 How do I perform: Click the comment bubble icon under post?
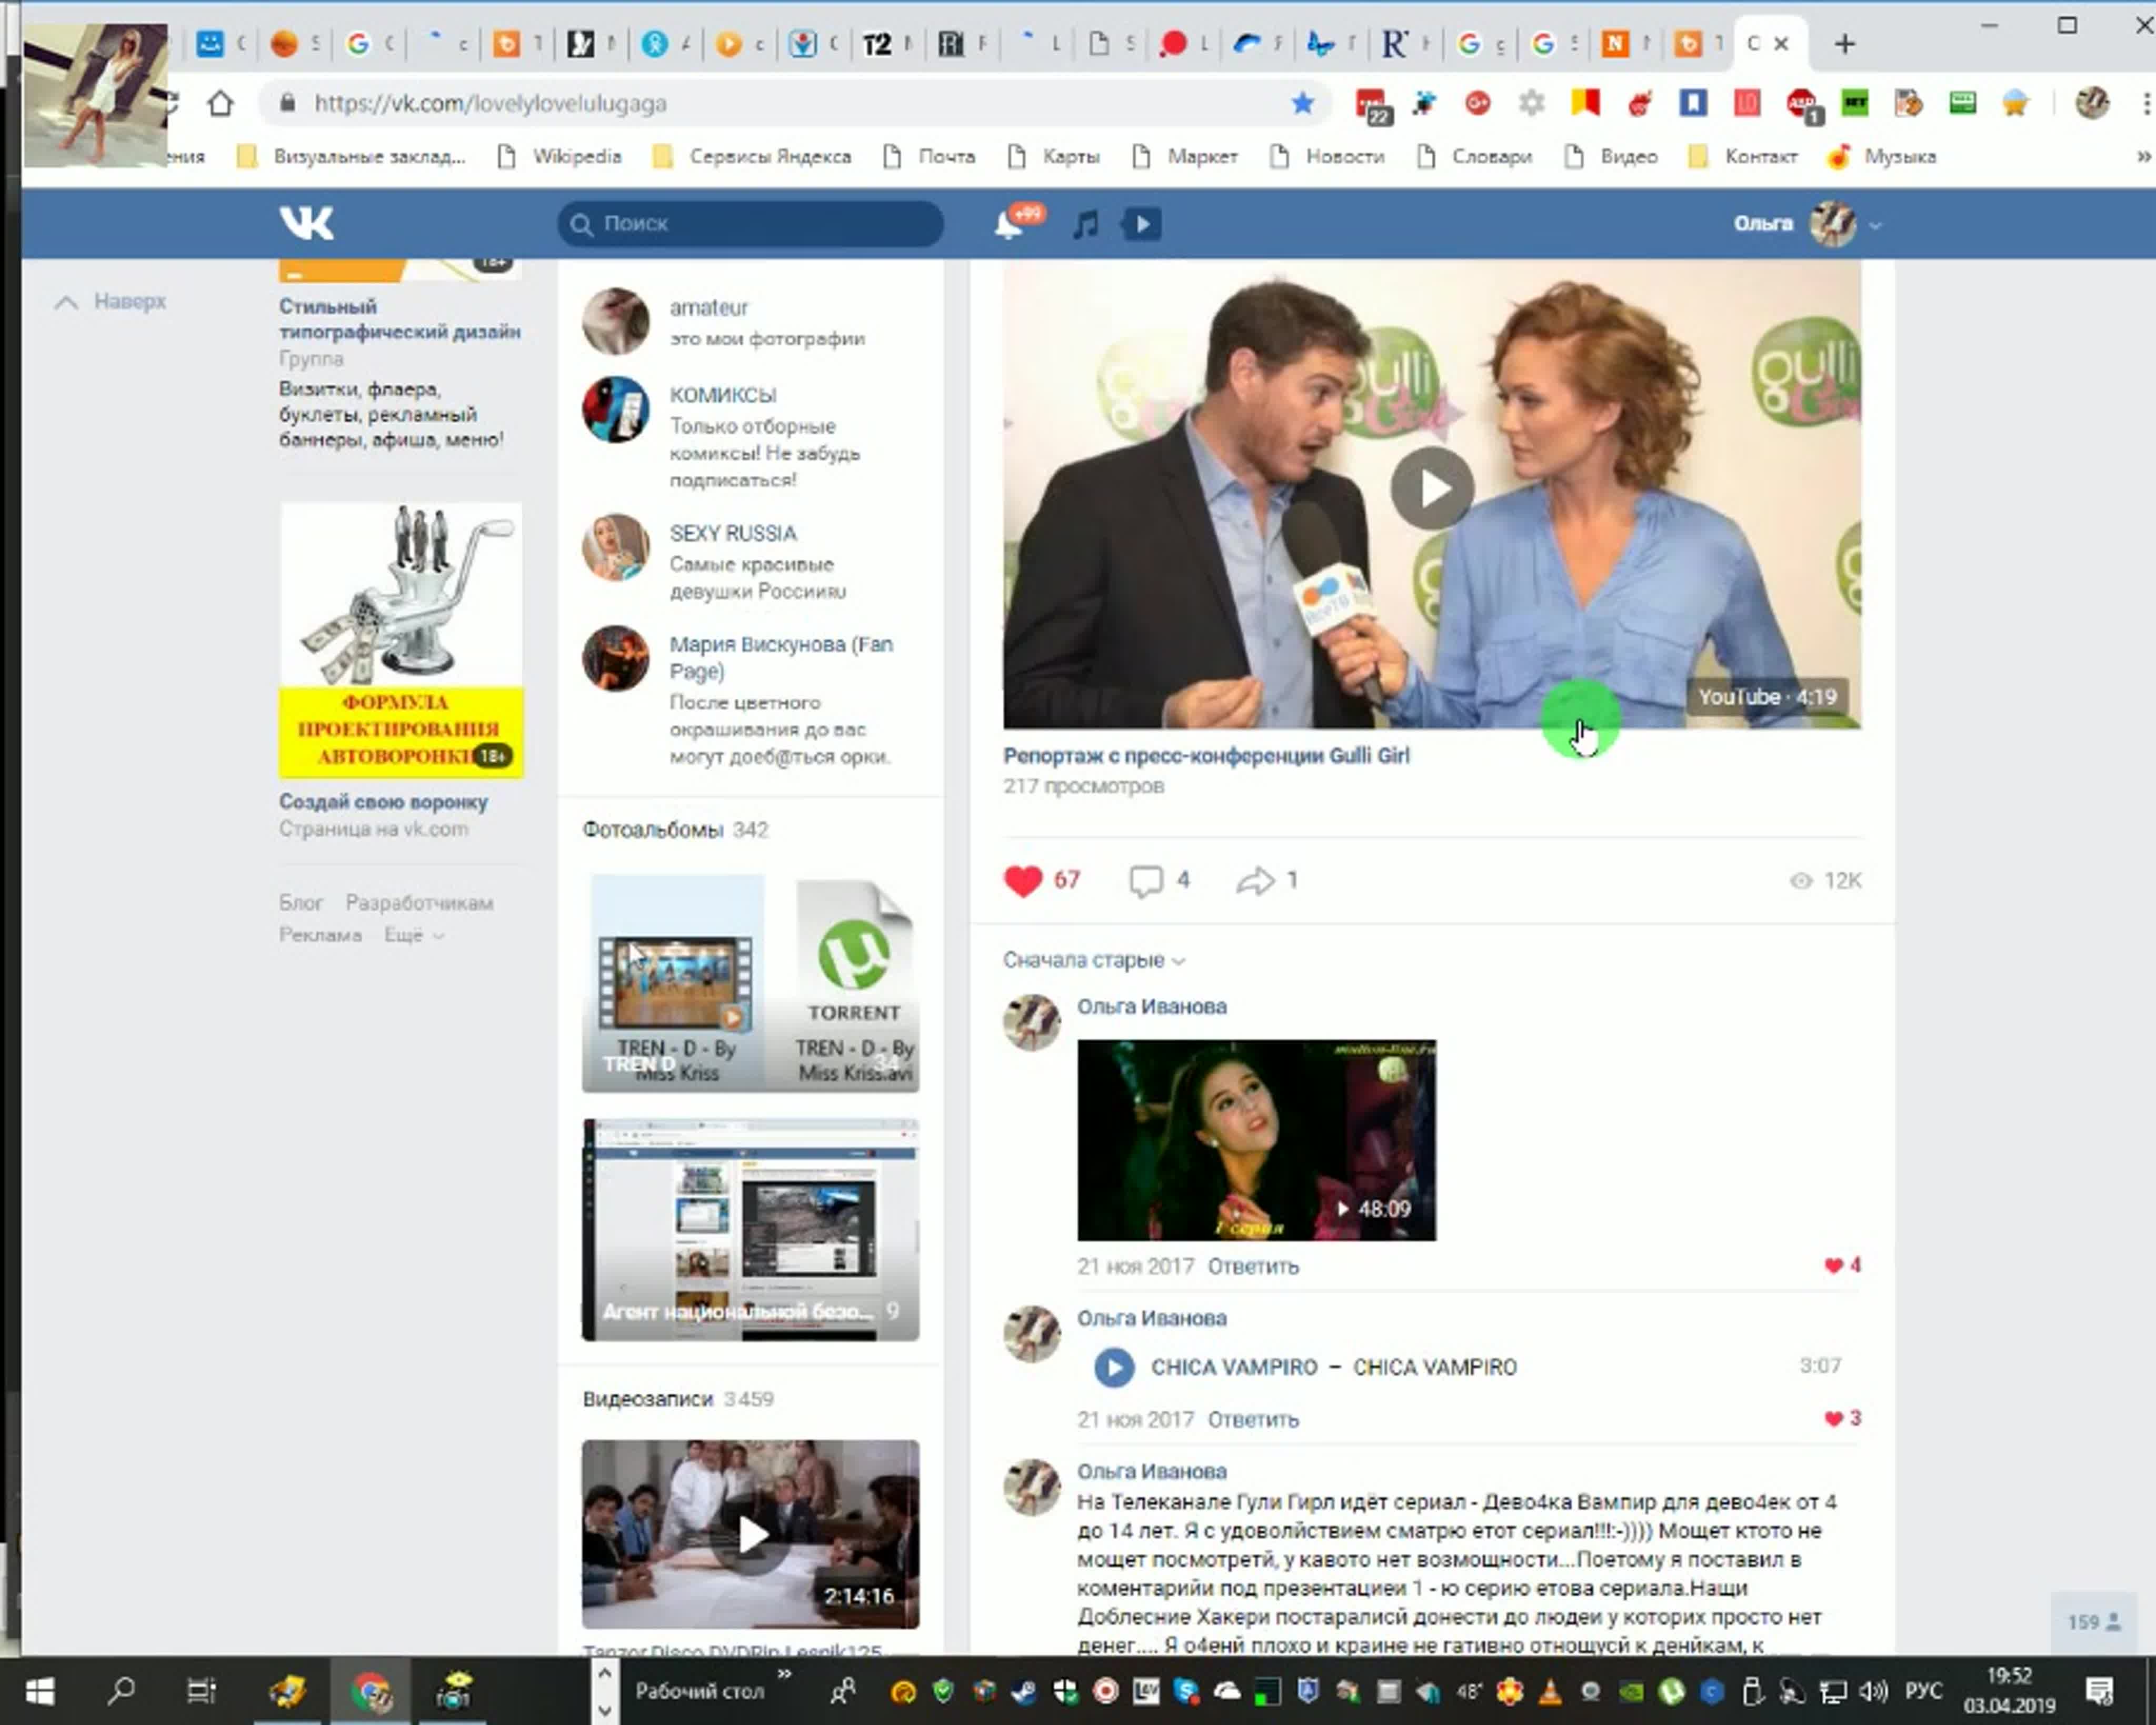tap(1146, 881)
